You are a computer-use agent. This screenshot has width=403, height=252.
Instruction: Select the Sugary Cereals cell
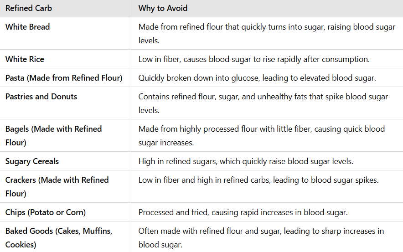65,161
